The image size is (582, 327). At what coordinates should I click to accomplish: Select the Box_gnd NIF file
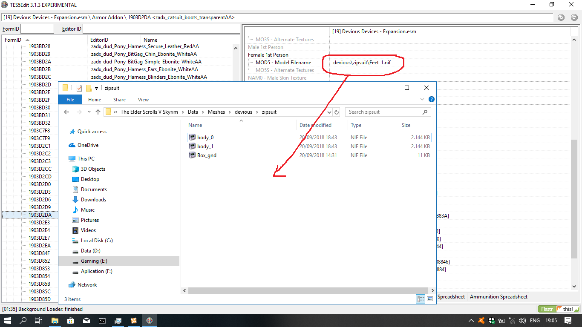[x=309, y=155]
